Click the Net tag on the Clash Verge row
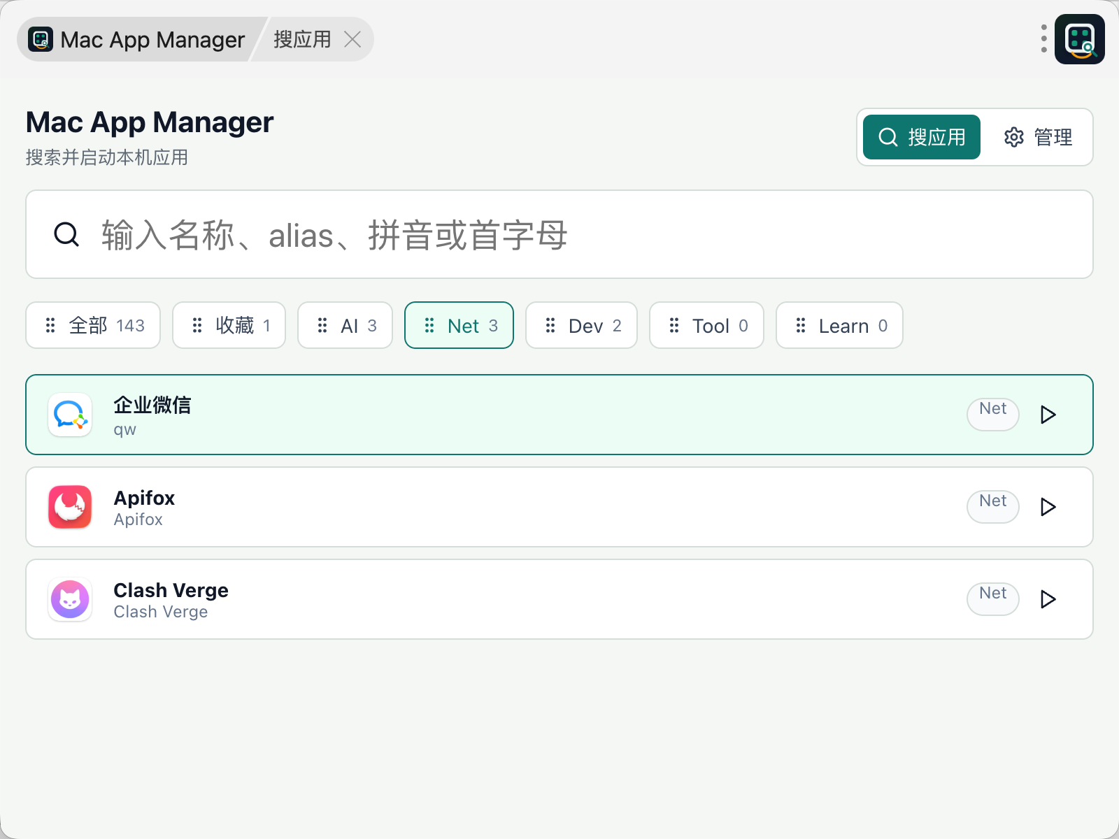The width and height of the screenshot is (1119, 839). 992,598
